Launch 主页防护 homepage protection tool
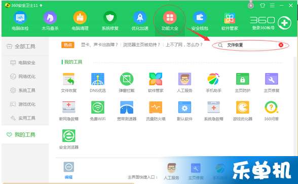The height and width of the screenshot is (184, 298). 242,79
